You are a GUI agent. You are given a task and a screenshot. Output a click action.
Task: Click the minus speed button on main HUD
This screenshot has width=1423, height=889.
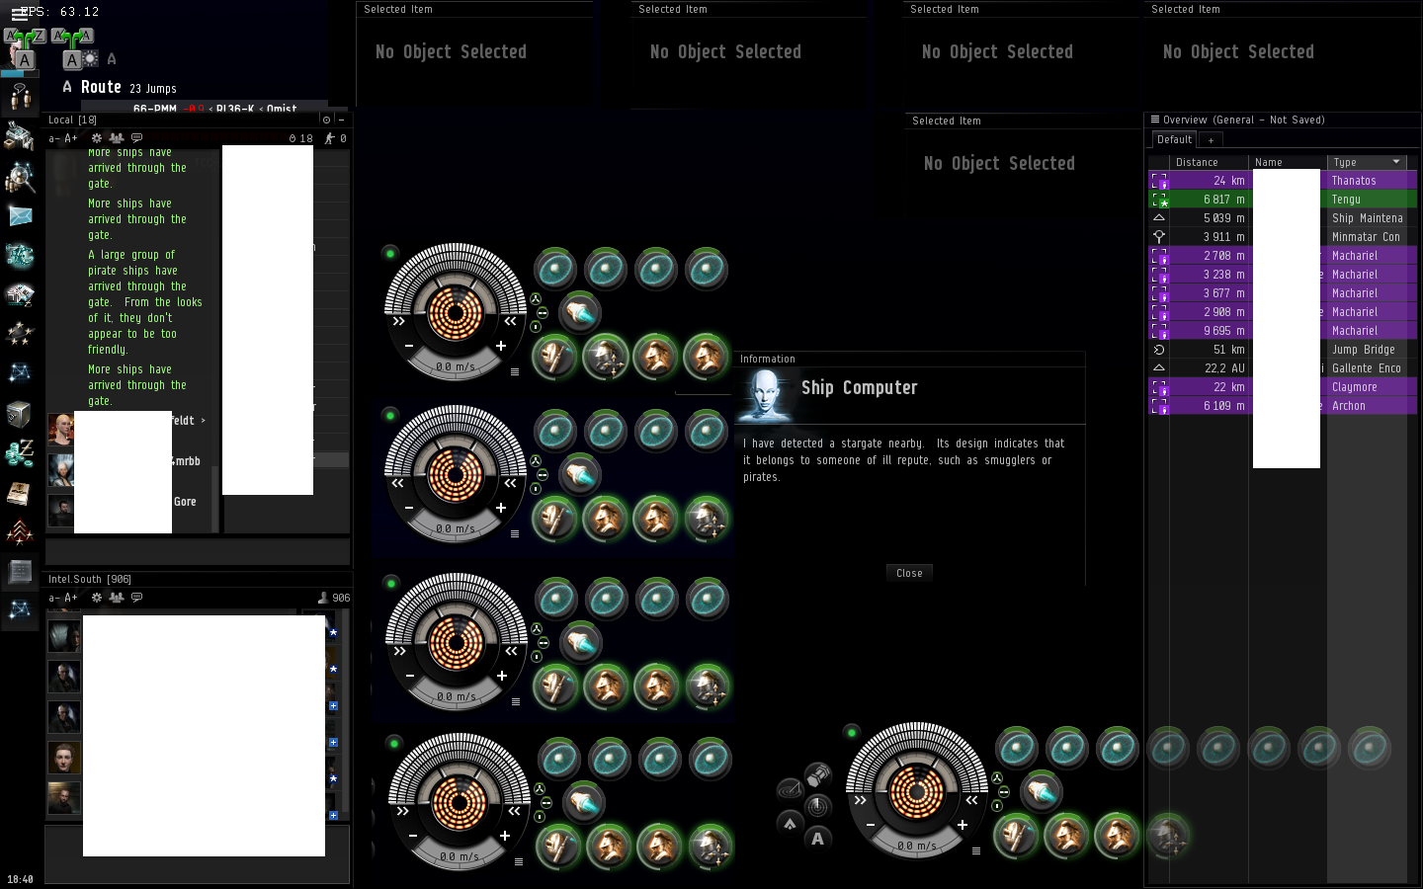(871, 825)
